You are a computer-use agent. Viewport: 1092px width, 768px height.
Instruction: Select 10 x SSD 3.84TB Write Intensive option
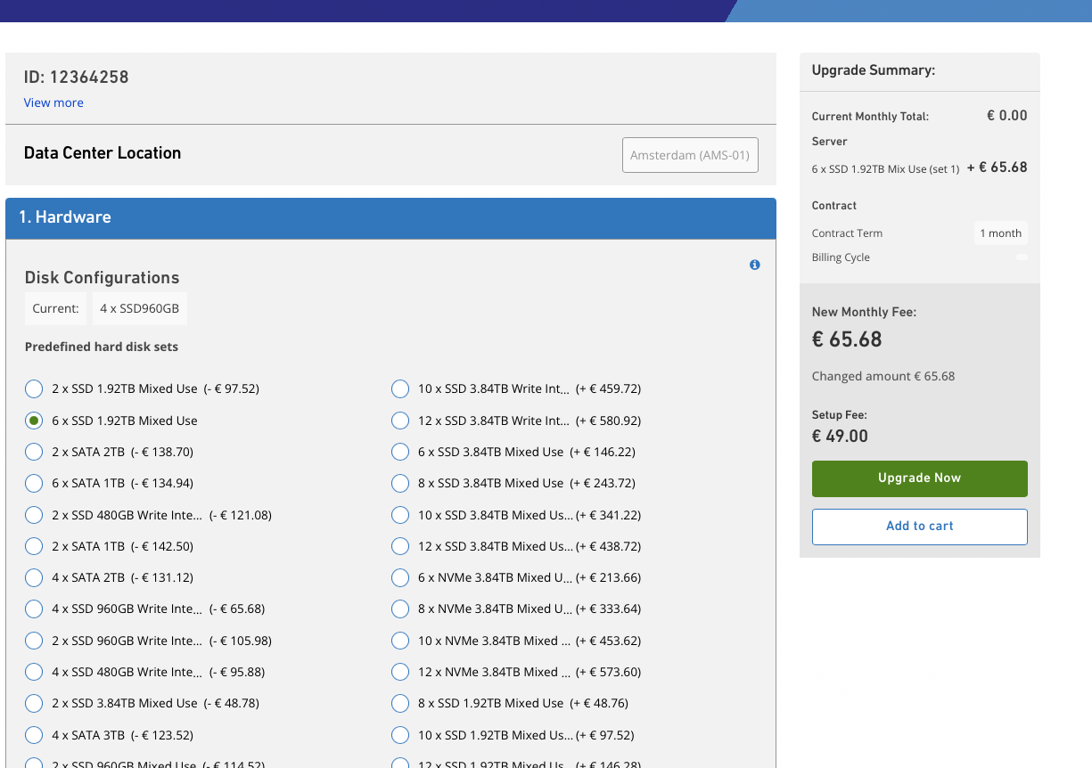point(400,389)
